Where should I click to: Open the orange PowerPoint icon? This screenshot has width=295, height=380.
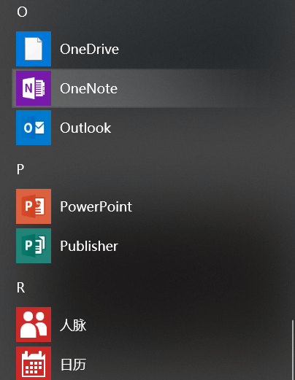pos(34,206)
